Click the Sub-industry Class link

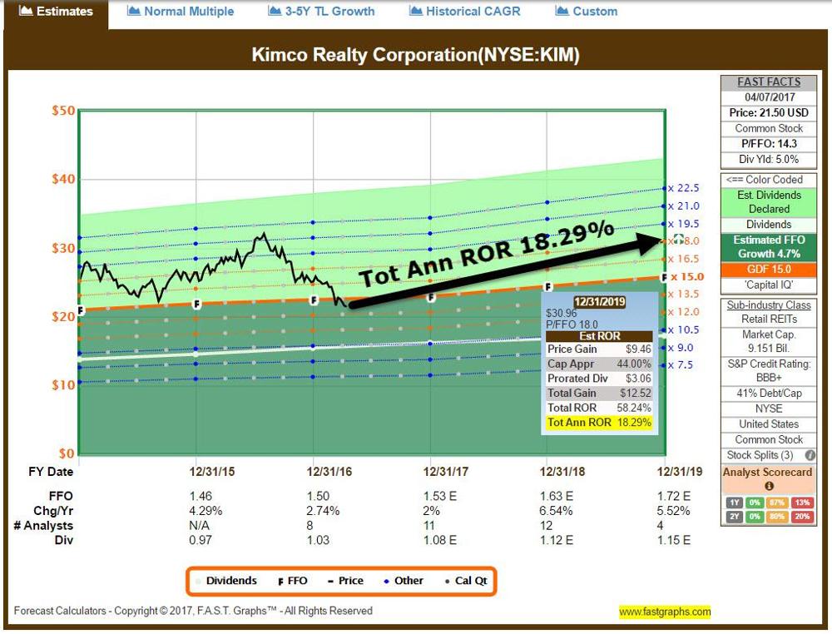pyautogui.click(x=769, y=305)
